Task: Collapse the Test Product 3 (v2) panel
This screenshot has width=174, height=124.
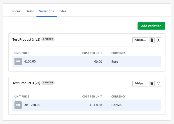Action: point(158,40)
